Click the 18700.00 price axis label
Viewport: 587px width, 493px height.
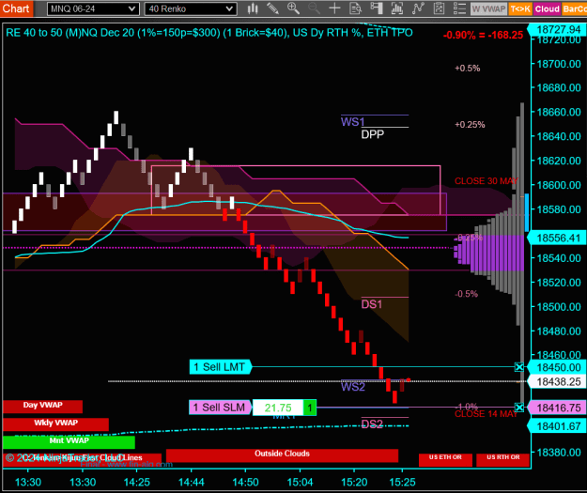(559, 64)
